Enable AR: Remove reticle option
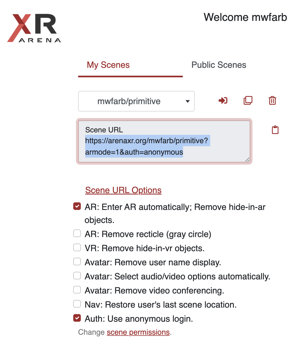This screenshot has width=294, height=351. (77, 233)
